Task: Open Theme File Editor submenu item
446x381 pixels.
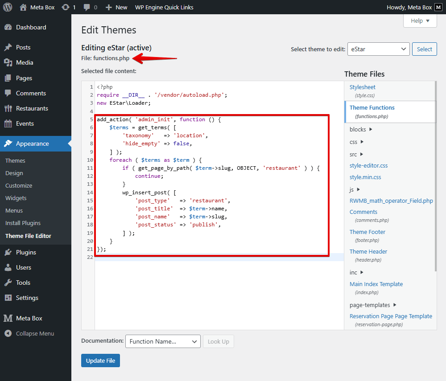Action: coord(28,236)
